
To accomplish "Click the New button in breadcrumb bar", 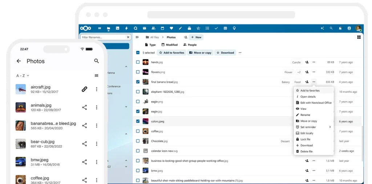I will coord(196,37).
